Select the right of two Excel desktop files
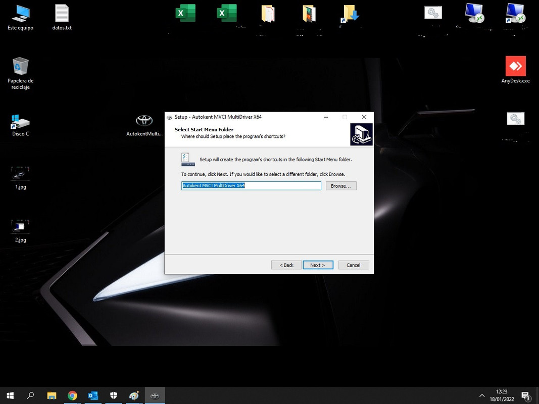The image size is (539, 404). coord(226,14)
